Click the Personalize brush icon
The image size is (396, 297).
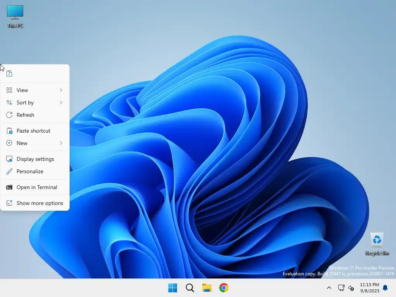tap(9, 171)
